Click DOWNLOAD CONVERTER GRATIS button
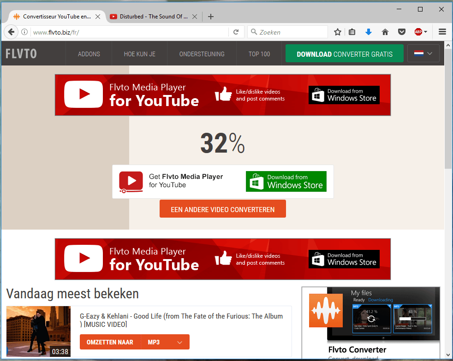This screenshot has width=453, height=361. click(345, 54)
